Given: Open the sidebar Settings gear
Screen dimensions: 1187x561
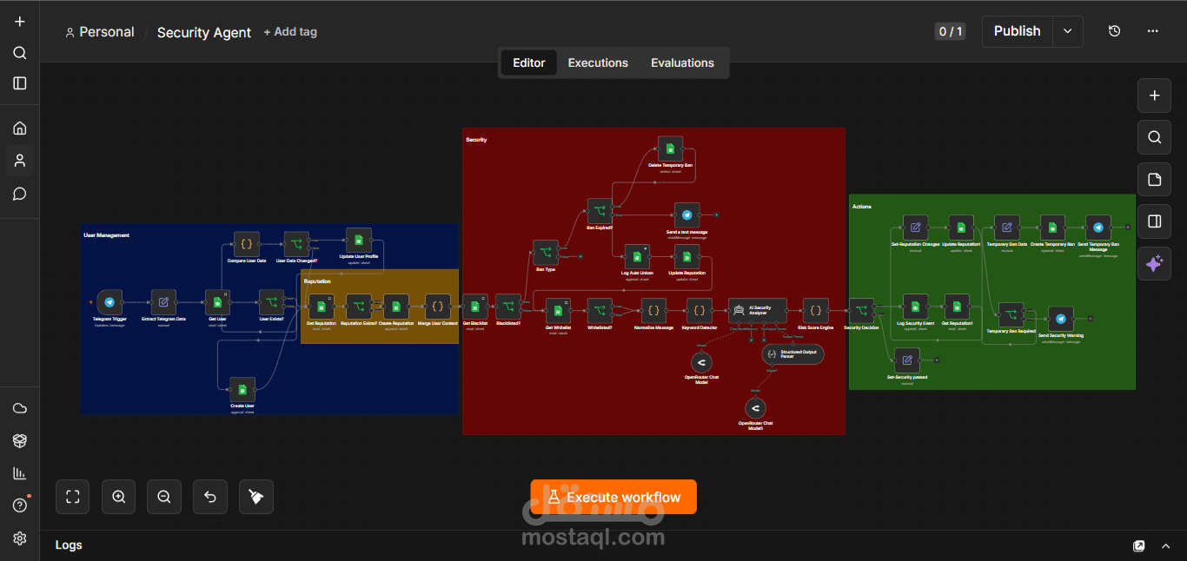Looking at the screenshot, I should click(20, 538).
